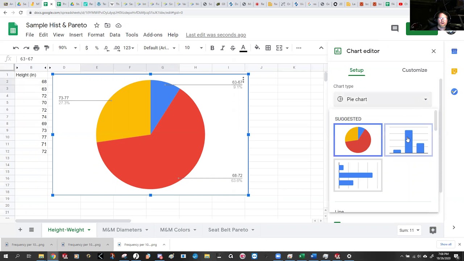464x261 pixels.
Task: Format as currency with dollar icon
Action: point(87,48)
